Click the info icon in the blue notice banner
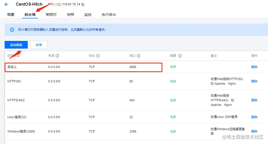Viewport: 268px width, 144px height. (12, 30)
